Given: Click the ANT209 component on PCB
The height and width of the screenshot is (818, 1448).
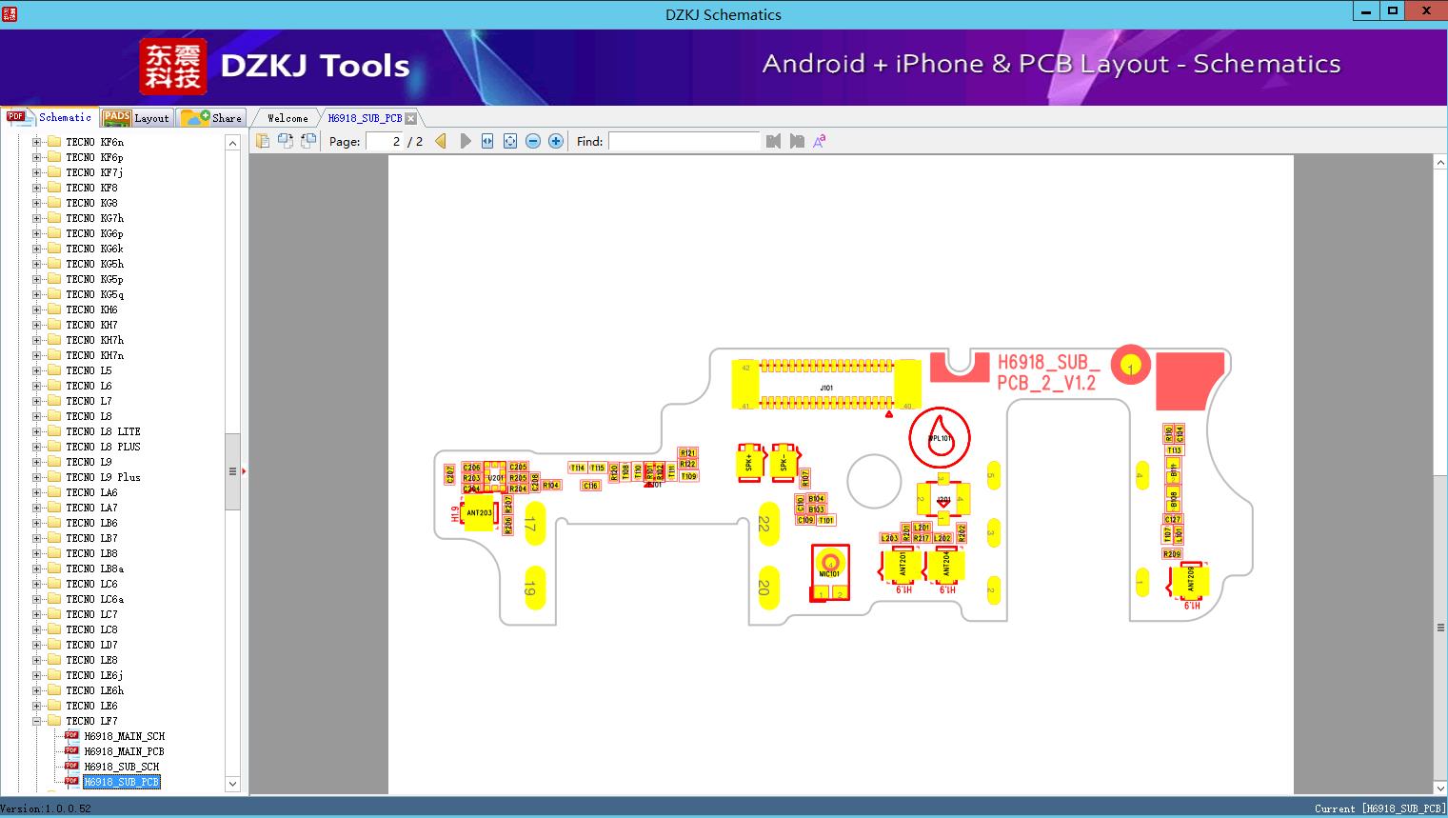Looking at the screenshot, I should (x=1189, y=580).
